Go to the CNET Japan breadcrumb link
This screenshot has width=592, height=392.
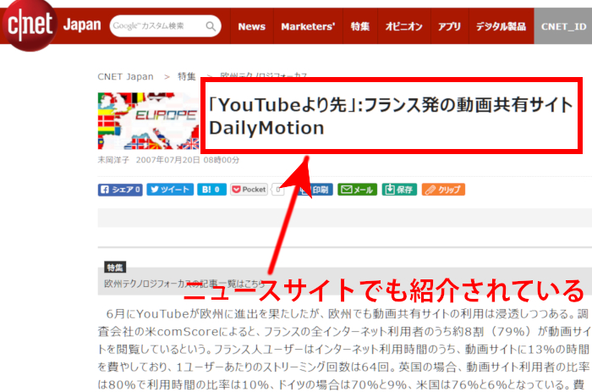pos(125,77)
